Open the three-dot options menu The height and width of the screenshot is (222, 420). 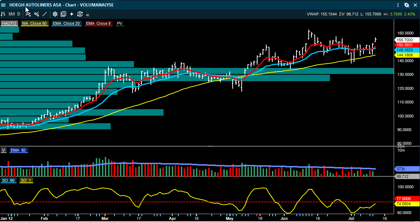click(x=398, y=5)
